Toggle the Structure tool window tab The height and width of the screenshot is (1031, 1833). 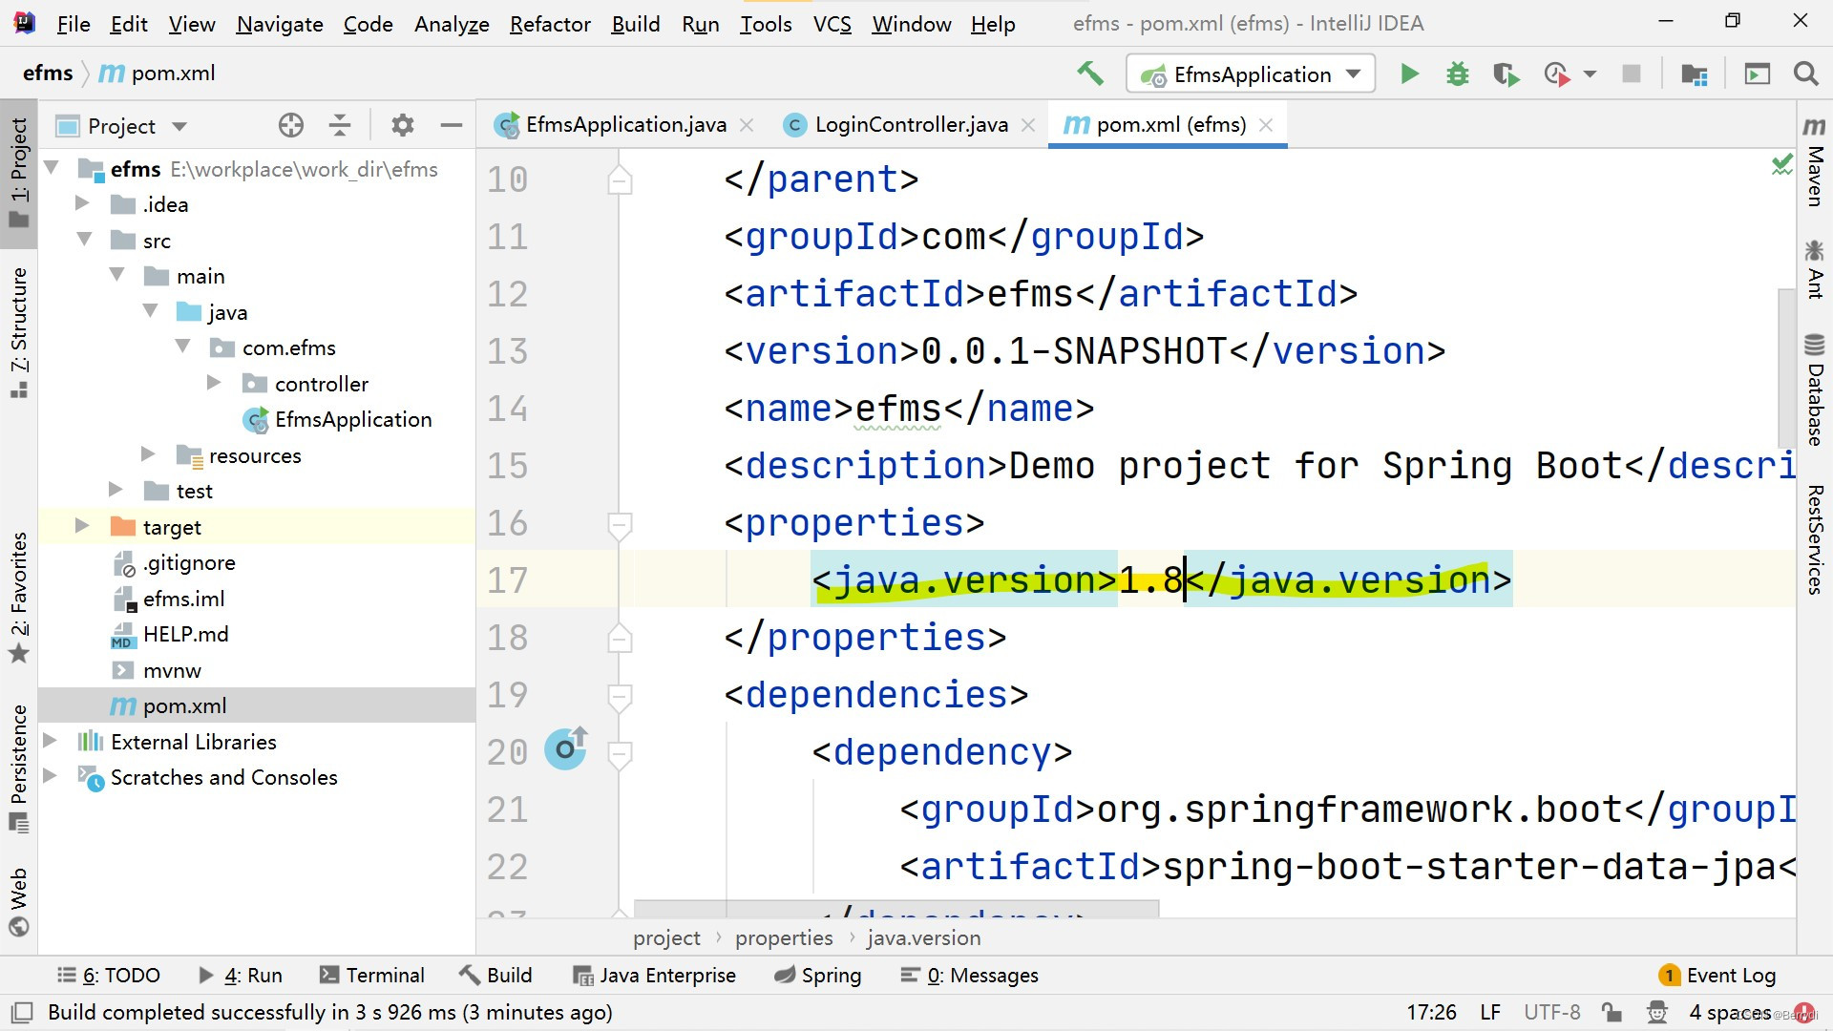pos(19,332)
